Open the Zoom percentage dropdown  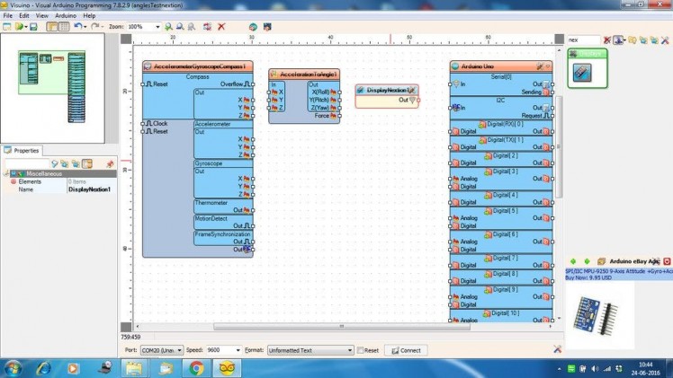pyautogui.click(x=156, y=27)
